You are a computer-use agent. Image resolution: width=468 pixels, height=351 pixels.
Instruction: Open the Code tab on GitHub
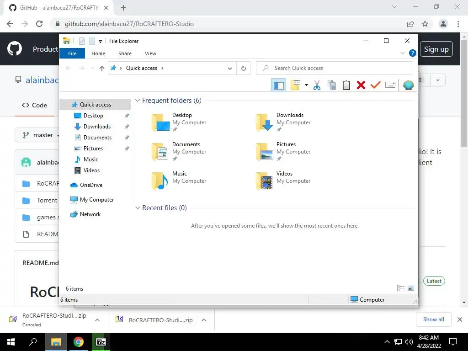pos(34,106)
